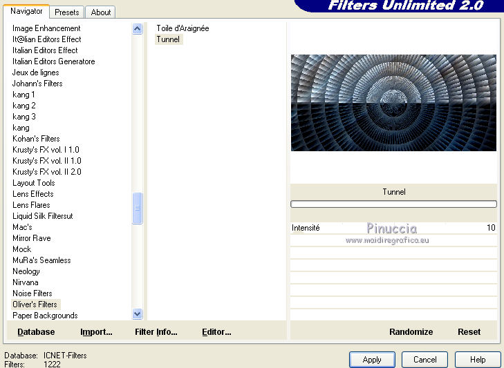This screenshot has height=368, width=504.
Task: Select Nirvana category
Action: (x=26, y=282)
